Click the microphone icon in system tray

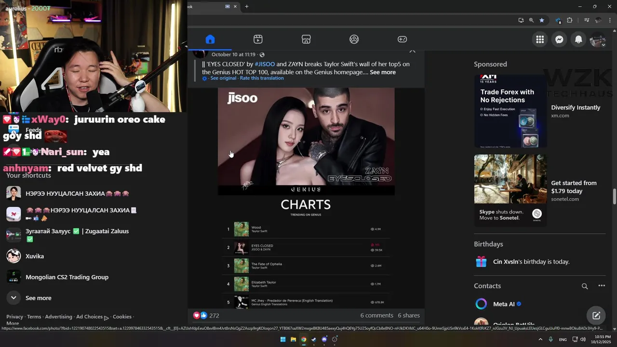click(x=550, y=339)
